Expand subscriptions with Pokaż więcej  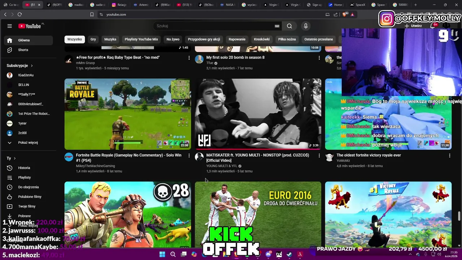pos(28,143)
